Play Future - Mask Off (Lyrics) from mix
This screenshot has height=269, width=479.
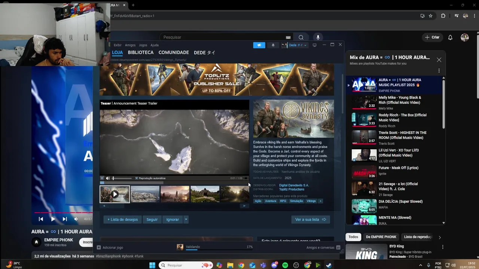point(395,172)
